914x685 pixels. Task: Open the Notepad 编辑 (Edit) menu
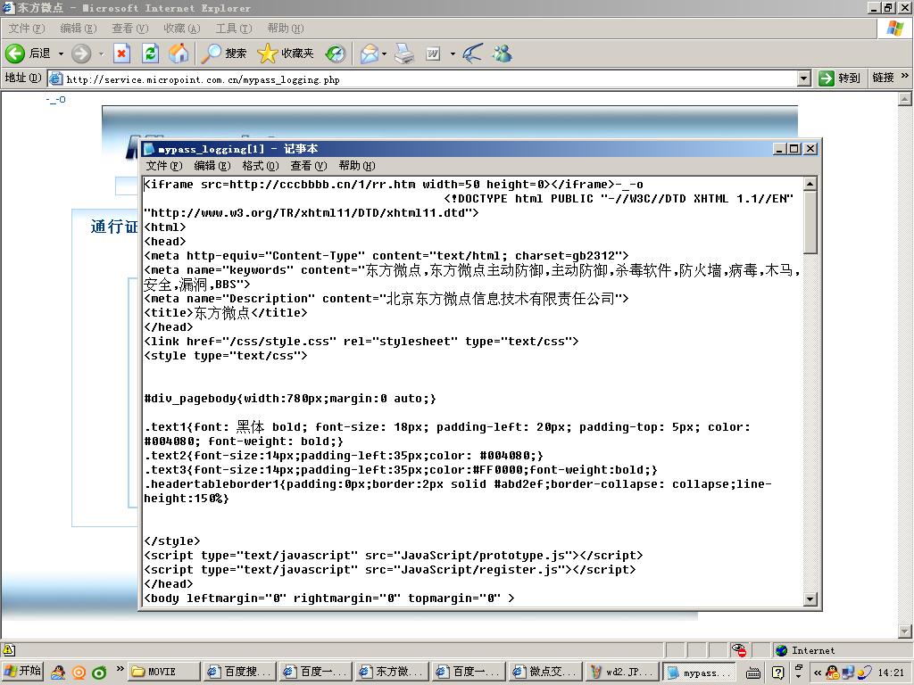tap(212, 166)
